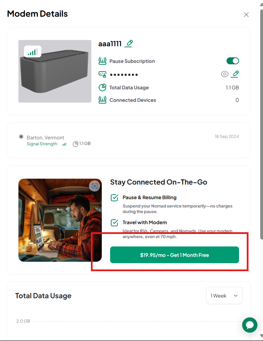Toggle the Pause Subscription switch
263x341 pixels.
232,61
